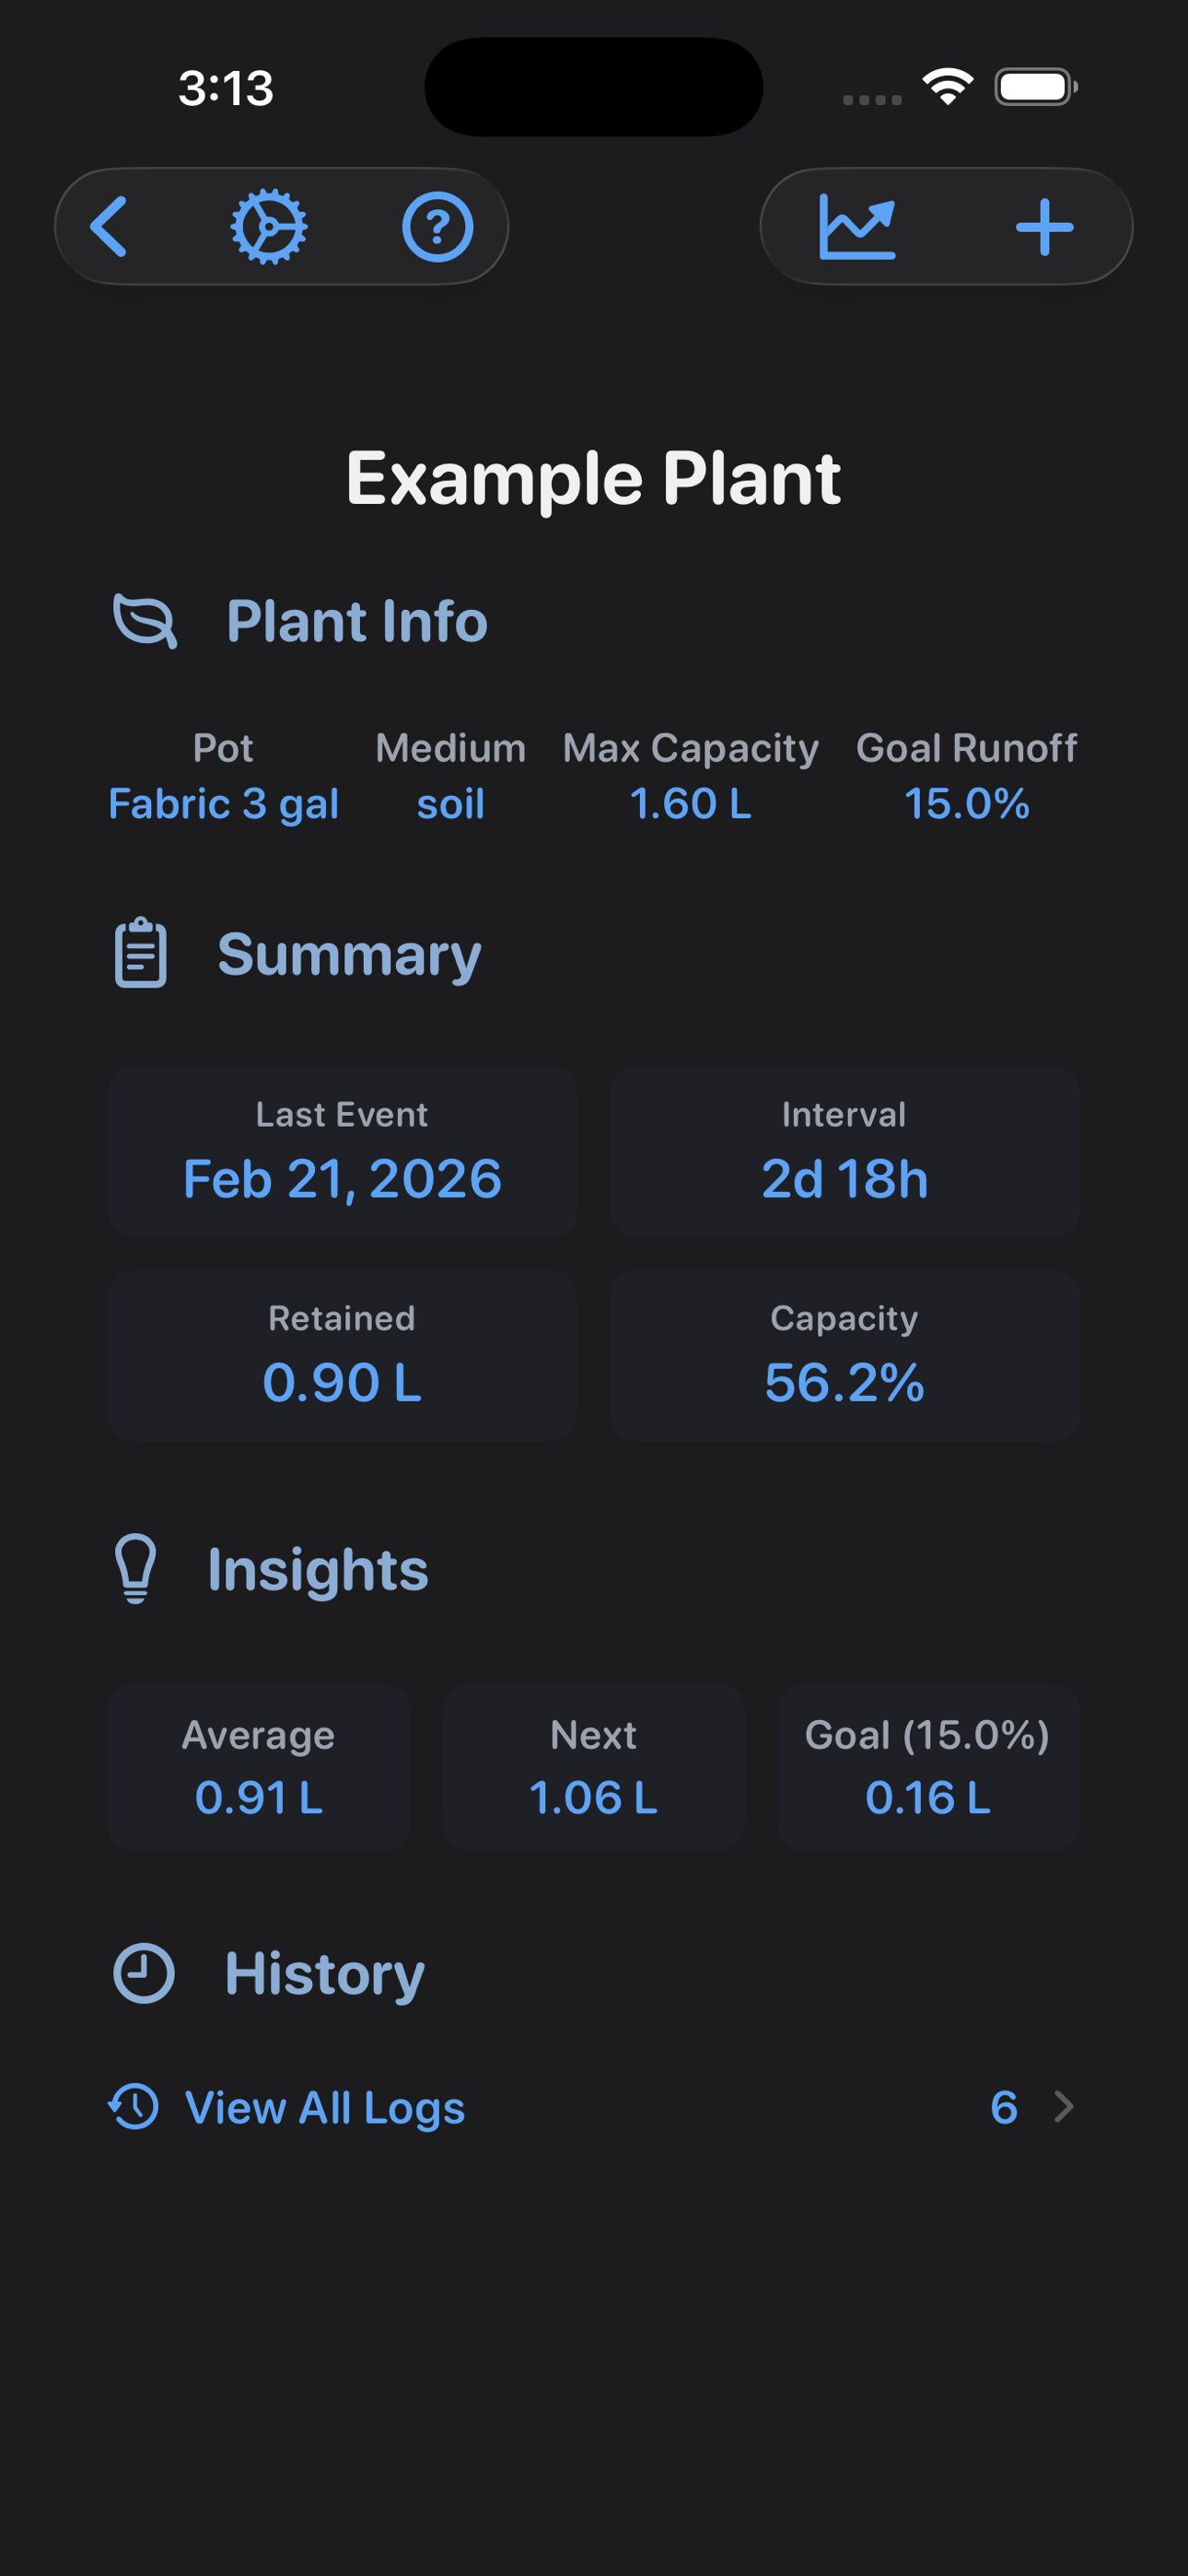Tap the Insights lightbulb icon
Viewport: 1188px width, 2576px height.
(x=136, y=1568)
